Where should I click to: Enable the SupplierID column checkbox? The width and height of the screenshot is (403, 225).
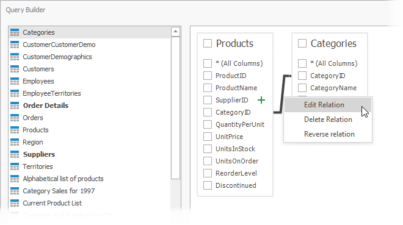coord(208,100)
